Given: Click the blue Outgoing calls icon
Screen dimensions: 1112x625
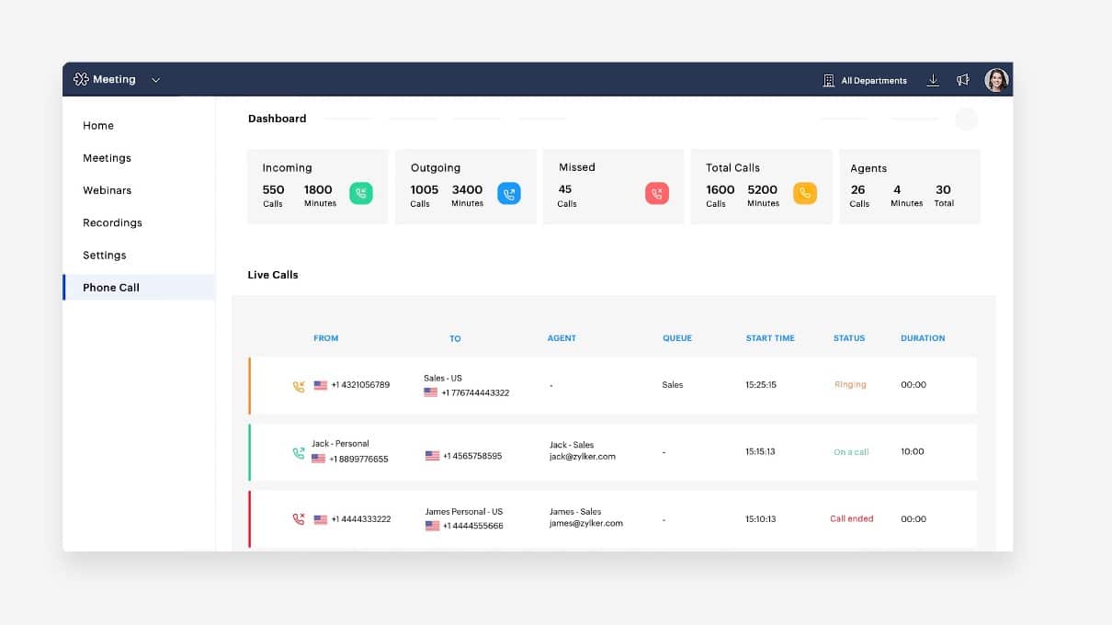Looking at the screenshot, I should click(x=509, y=193).
